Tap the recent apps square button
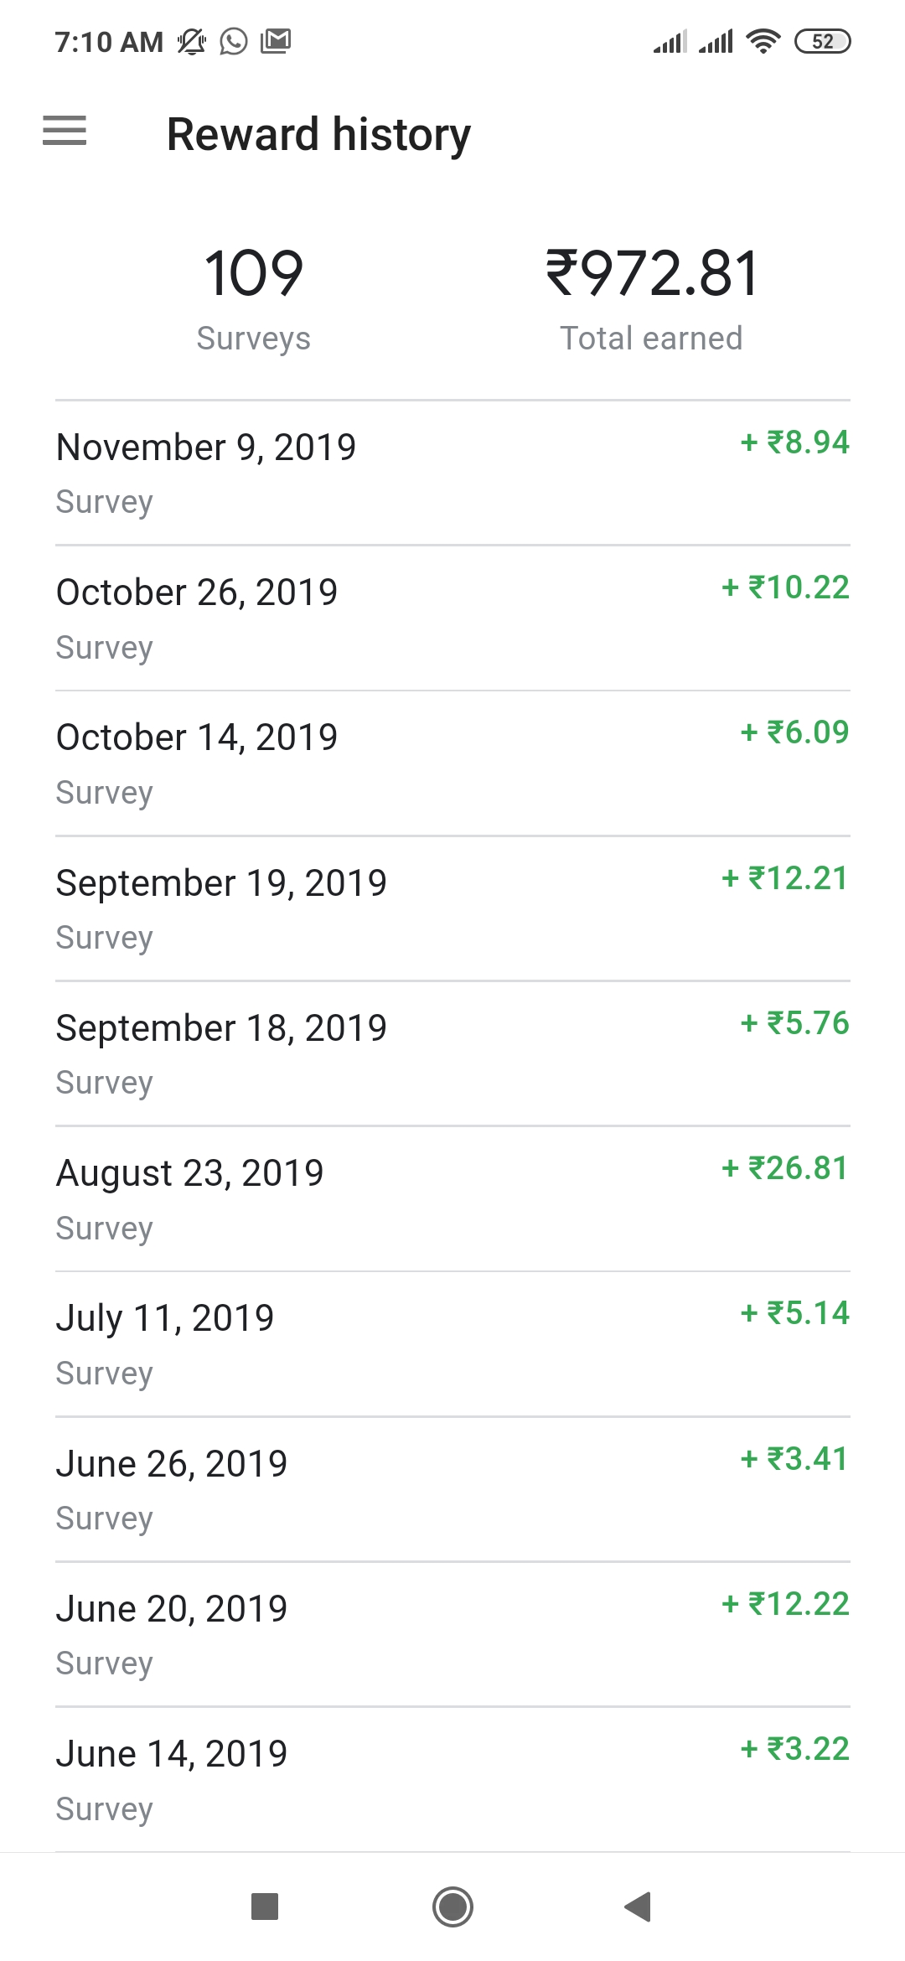This screenshot has height=1961, width=905. [x=265, y=1907]
